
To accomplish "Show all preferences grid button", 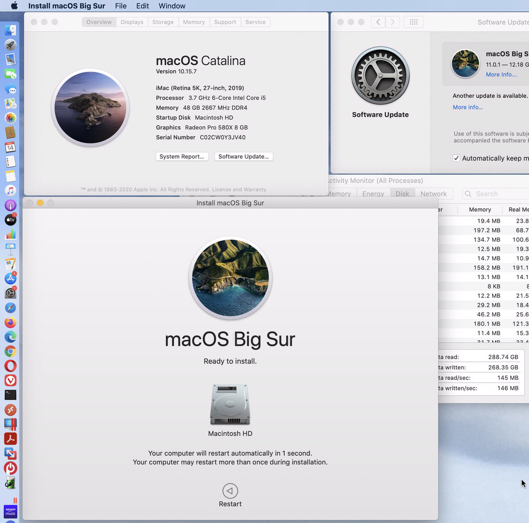I will click(414, 22).
